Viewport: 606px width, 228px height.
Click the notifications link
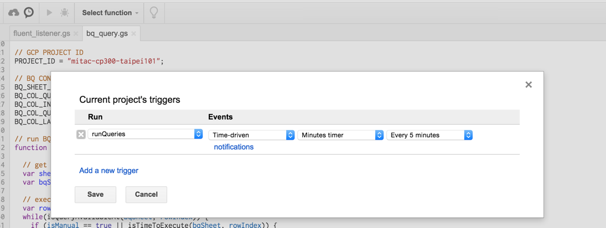pyautogui.click(x=234, y=147)
